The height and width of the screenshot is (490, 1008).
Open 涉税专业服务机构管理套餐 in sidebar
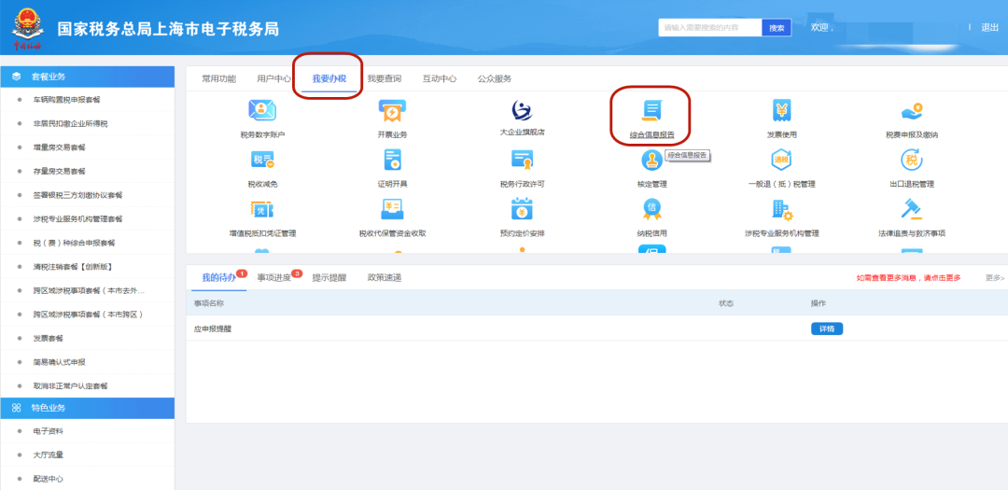click(x=77, y=218)
